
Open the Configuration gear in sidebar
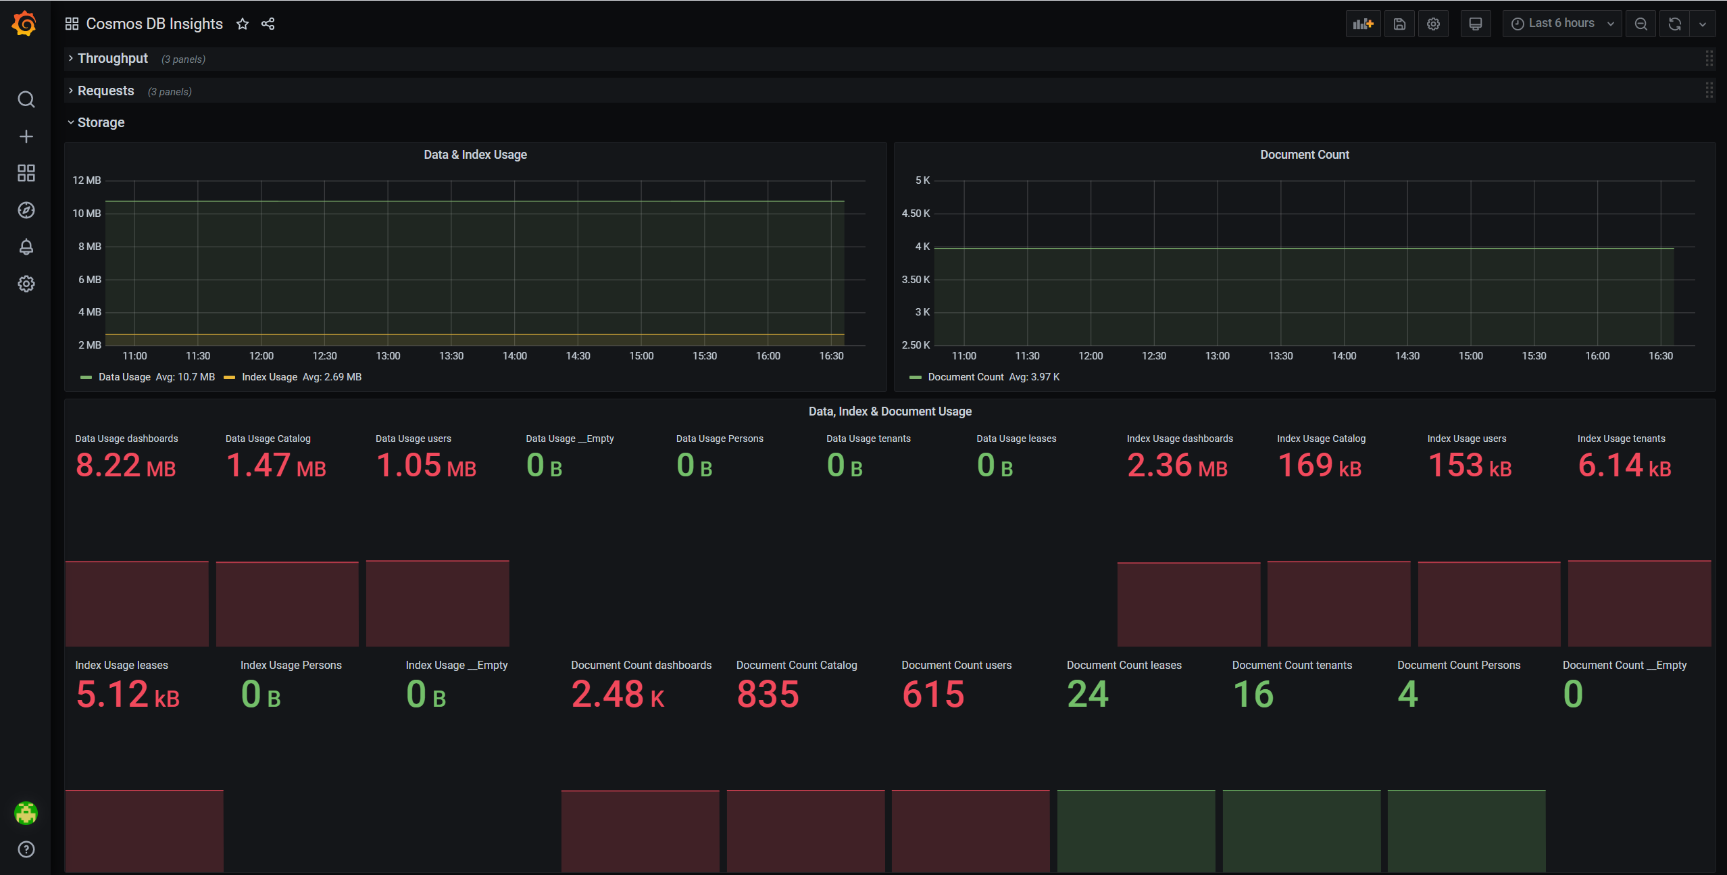pos(26,284)
